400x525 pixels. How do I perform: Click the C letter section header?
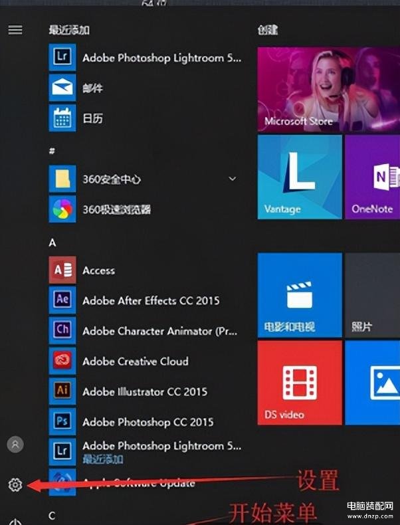(52, 515)
